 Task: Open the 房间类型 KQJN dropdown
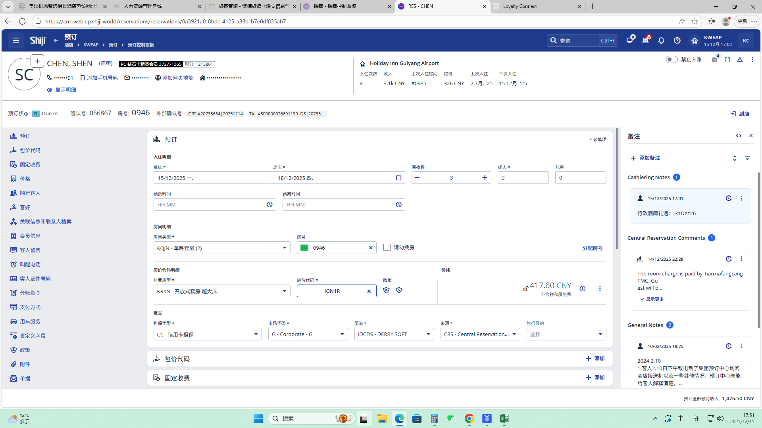(x=284, y=248)
